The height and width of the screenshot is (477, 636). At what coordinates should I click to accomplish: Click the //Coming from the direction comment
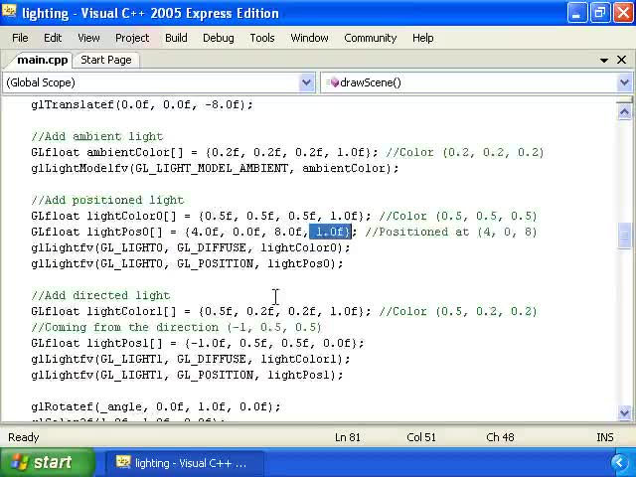[177, 327]
